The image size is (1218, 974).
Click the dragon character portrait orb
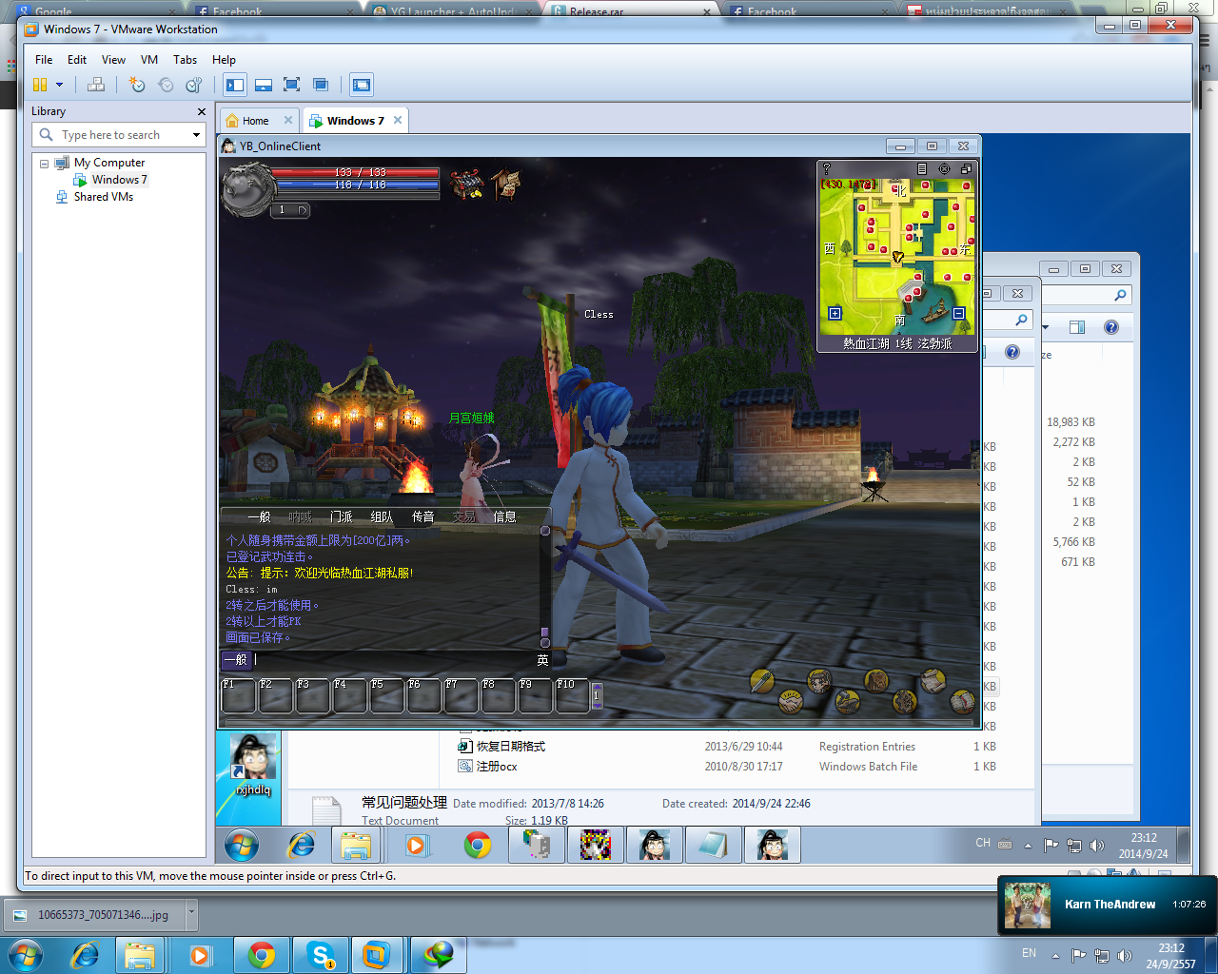coord(247,187)
